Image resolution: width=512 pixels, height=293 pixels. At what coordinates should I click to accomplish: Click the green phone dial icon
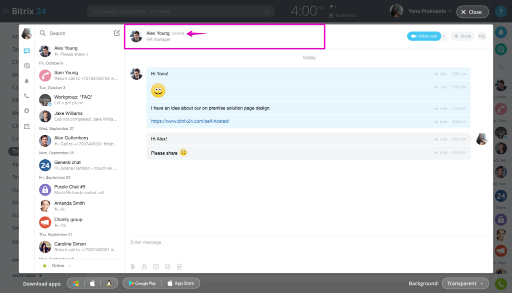pyautogui.click(x=501, y=284)
